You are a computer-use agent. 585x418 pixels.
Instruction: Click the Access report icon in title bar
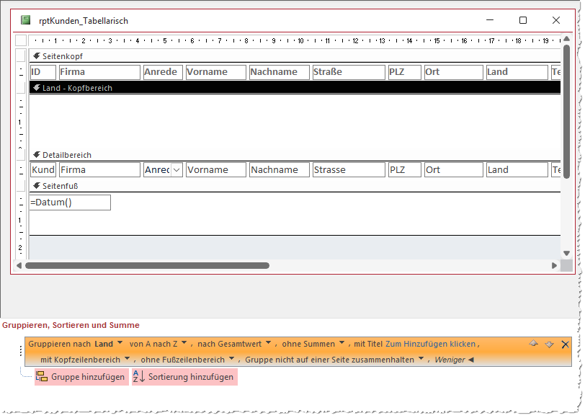(x=26, y=21)
